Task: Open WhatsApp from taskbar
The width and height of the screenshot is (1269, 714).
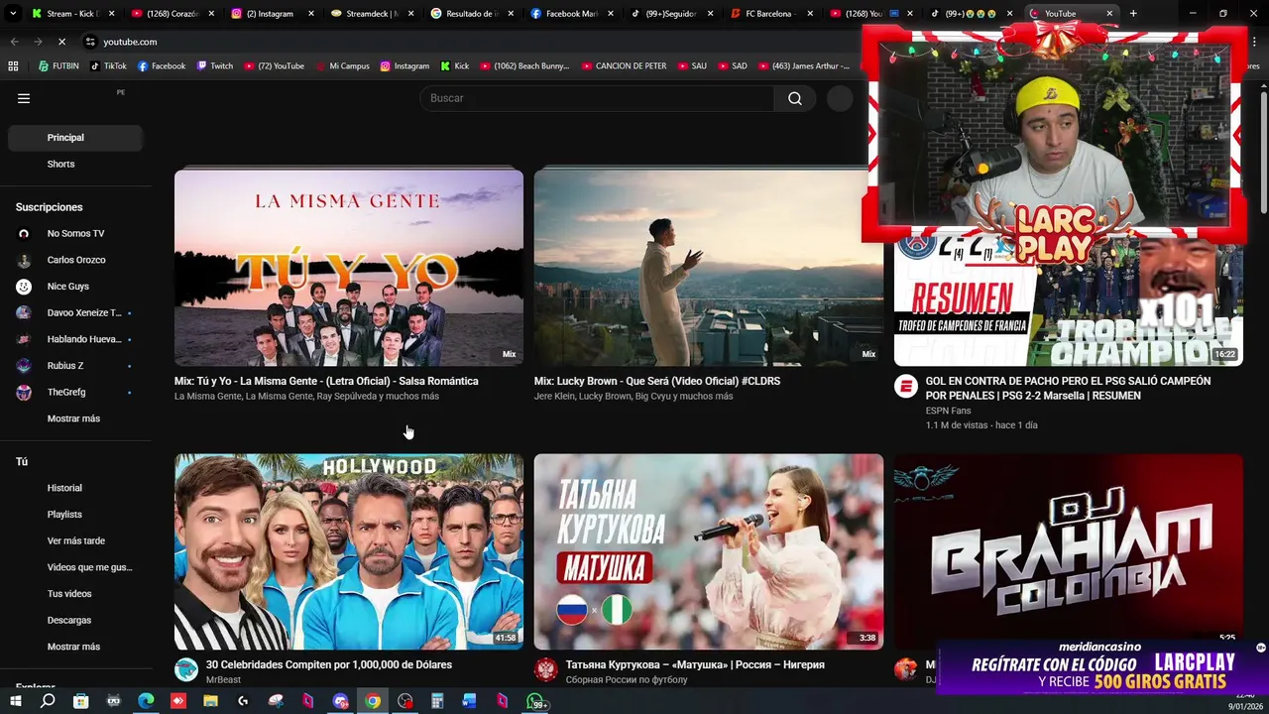Action: click(536, 702)
